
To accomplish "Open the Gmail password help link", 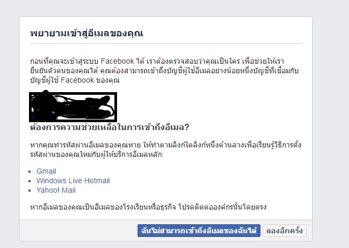I will pyautogui.click(x=46, y=171).
